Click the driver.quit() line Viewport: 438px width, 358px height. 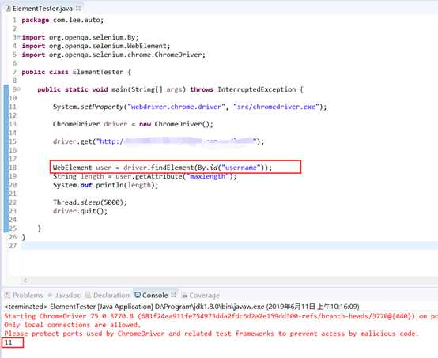80,211
